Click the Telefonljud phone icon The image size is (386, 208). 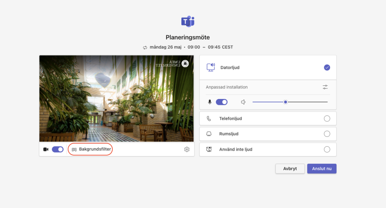pos(209,119)
